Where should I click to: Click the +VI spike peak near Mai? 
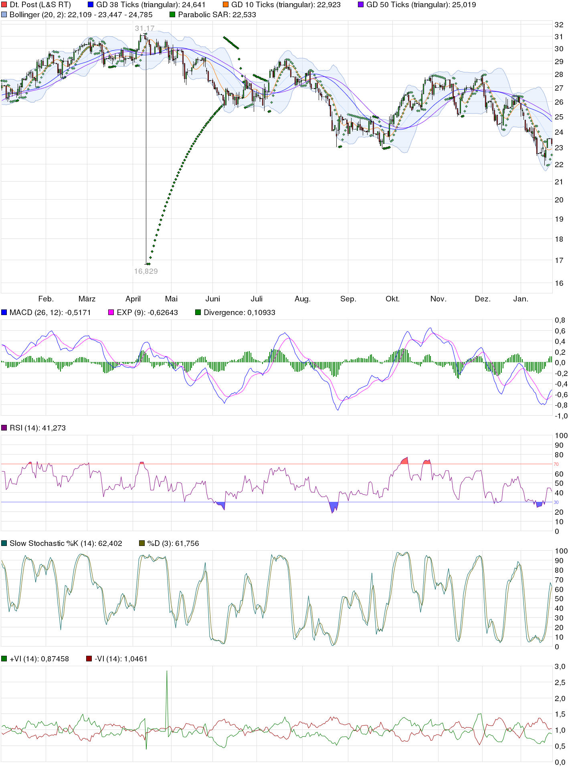pos(167,671)
